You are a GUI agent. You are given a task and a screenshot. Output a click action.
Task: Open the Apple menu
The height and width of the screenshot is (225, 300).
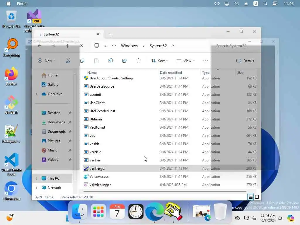(8, 4)
